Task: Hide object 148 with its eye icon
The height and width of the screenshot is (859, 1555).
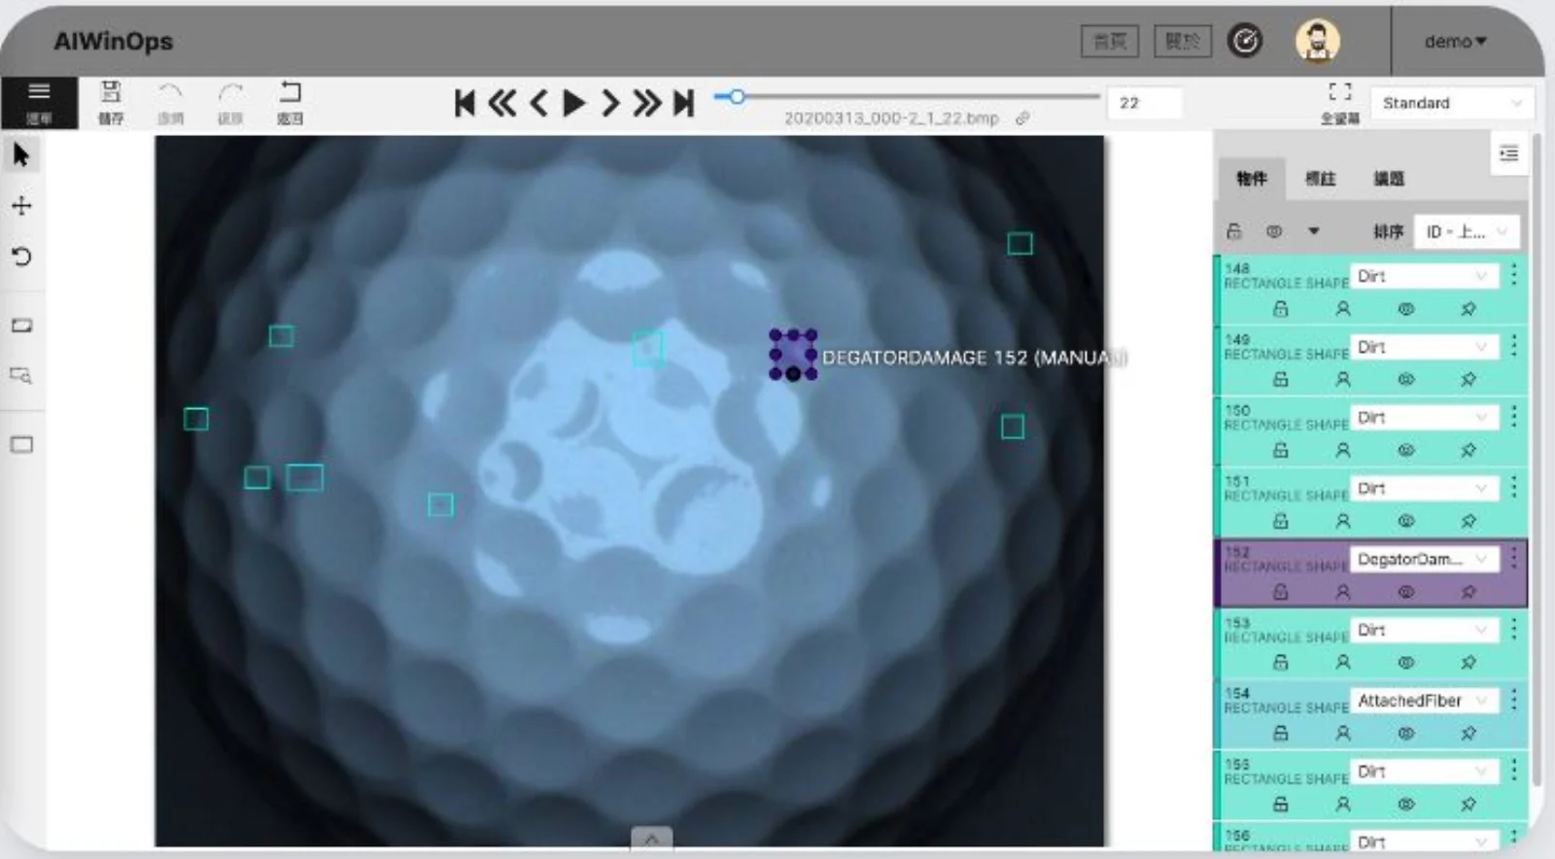Action: coord(1405,309)
